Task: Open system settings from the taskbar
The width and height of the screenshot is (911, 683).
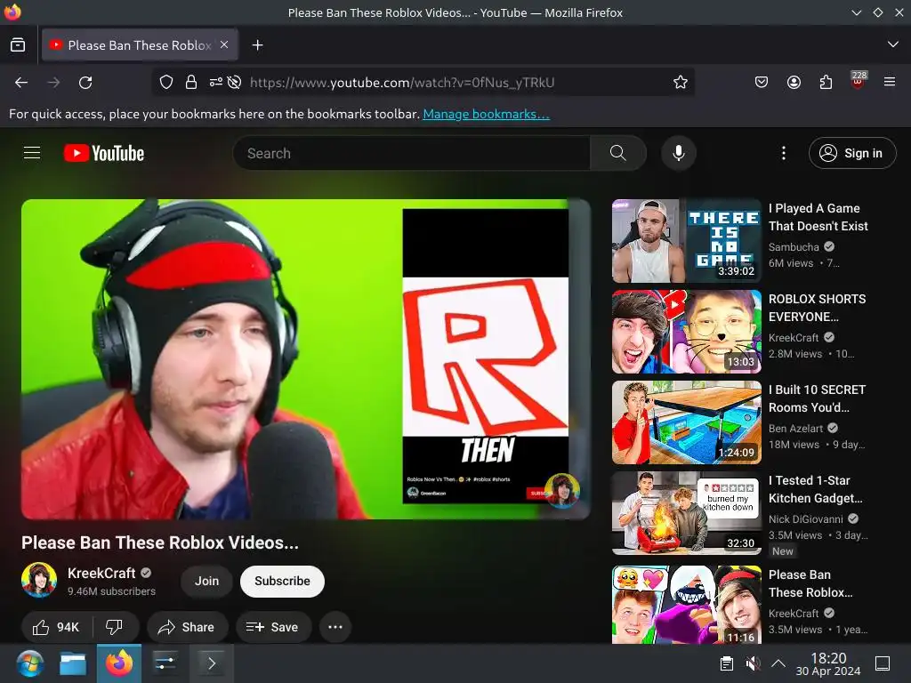Action: 165,663
